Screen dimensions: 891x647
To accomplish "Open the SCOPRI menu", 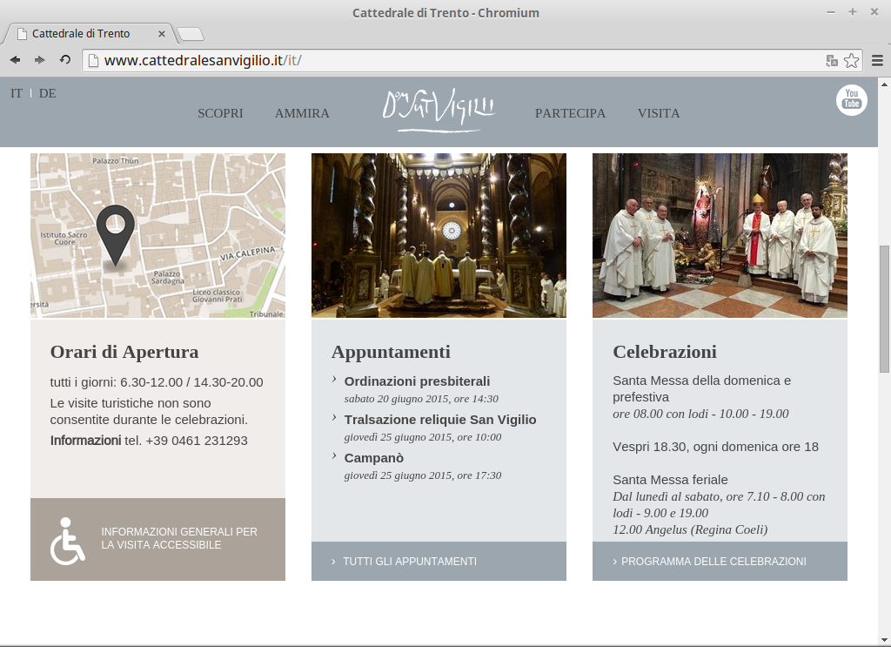I will [x=220, y=113].
